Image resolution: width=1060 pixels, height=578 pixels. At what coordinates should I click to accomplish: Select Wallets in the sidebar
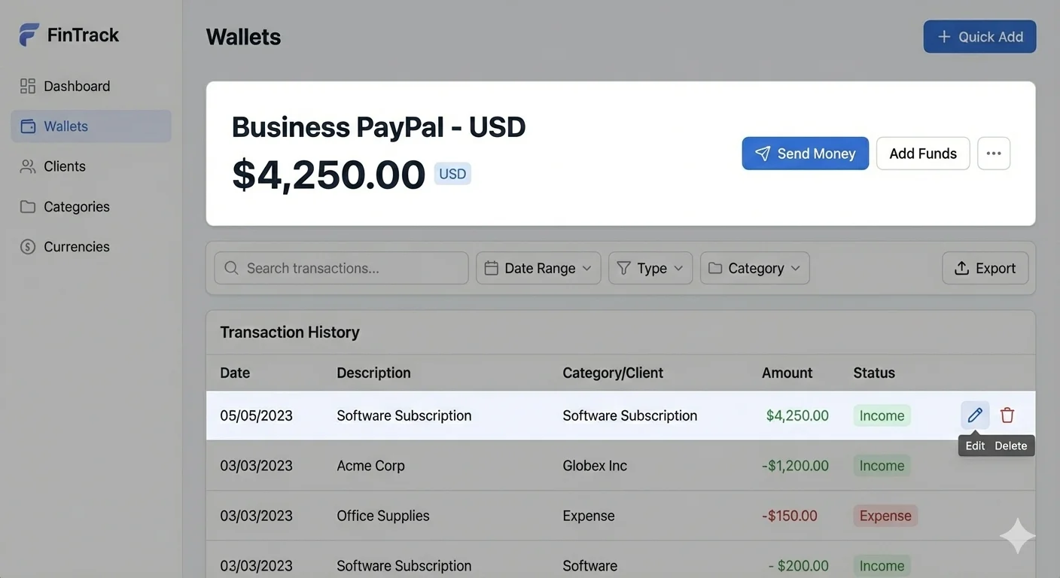91,126
